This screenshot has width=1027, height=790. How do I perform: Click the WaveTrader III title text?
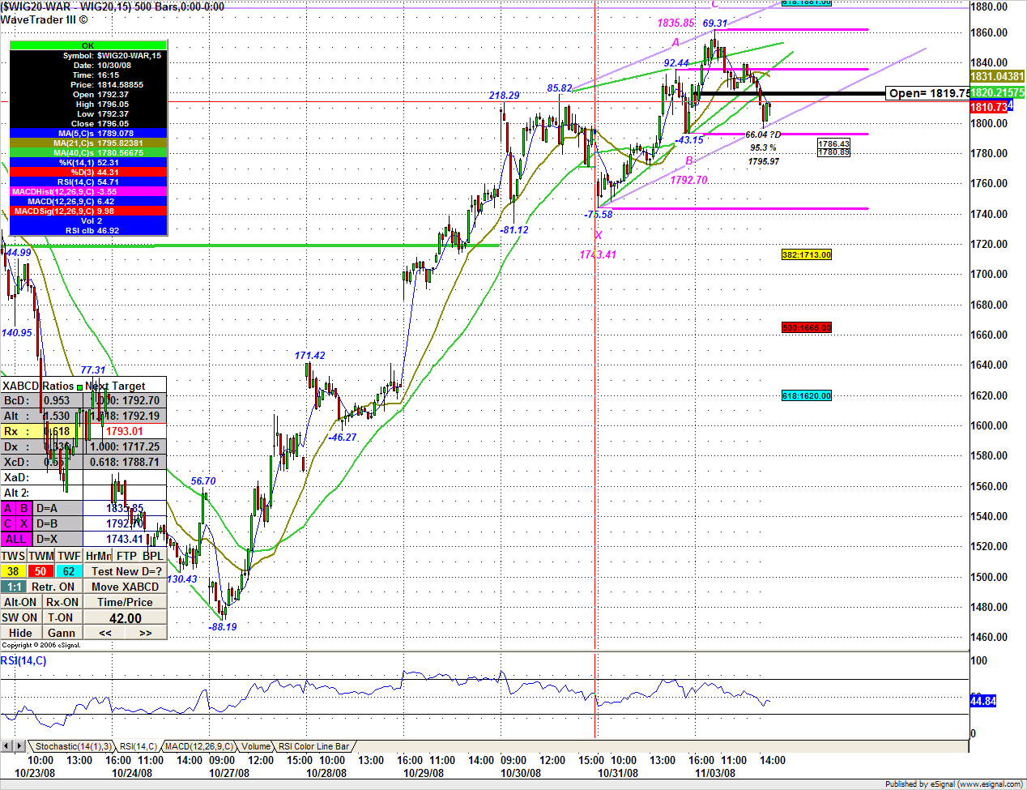point(44,19)
